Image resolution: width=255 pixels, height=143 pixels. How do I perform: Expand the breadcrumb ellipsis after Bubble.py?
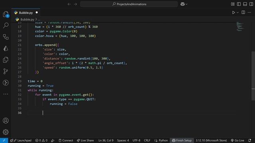coord(39,19)
